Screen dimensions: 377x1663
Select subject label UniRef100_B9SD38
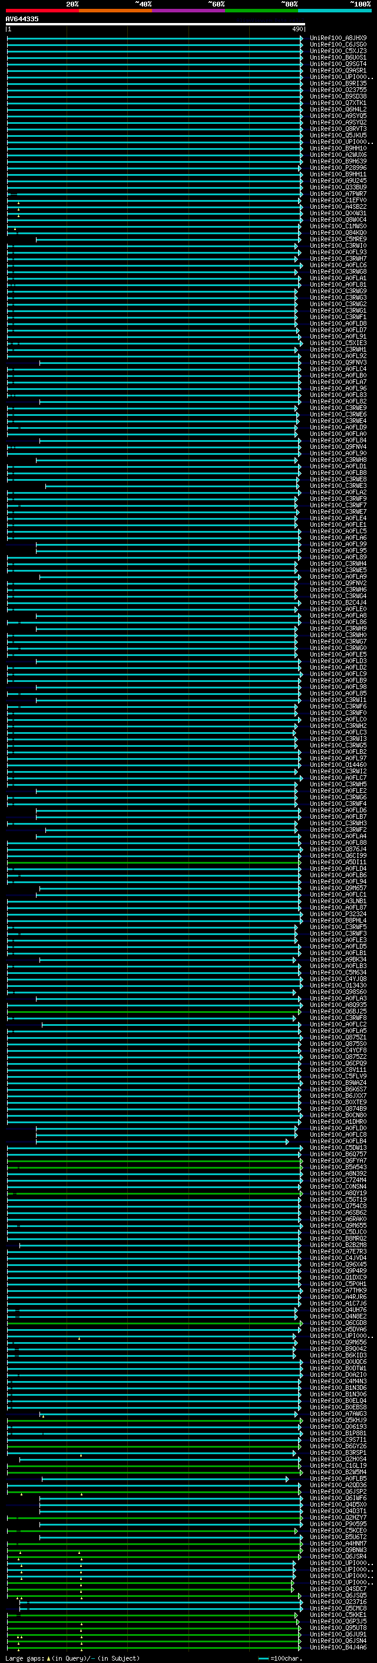[338, 96]
